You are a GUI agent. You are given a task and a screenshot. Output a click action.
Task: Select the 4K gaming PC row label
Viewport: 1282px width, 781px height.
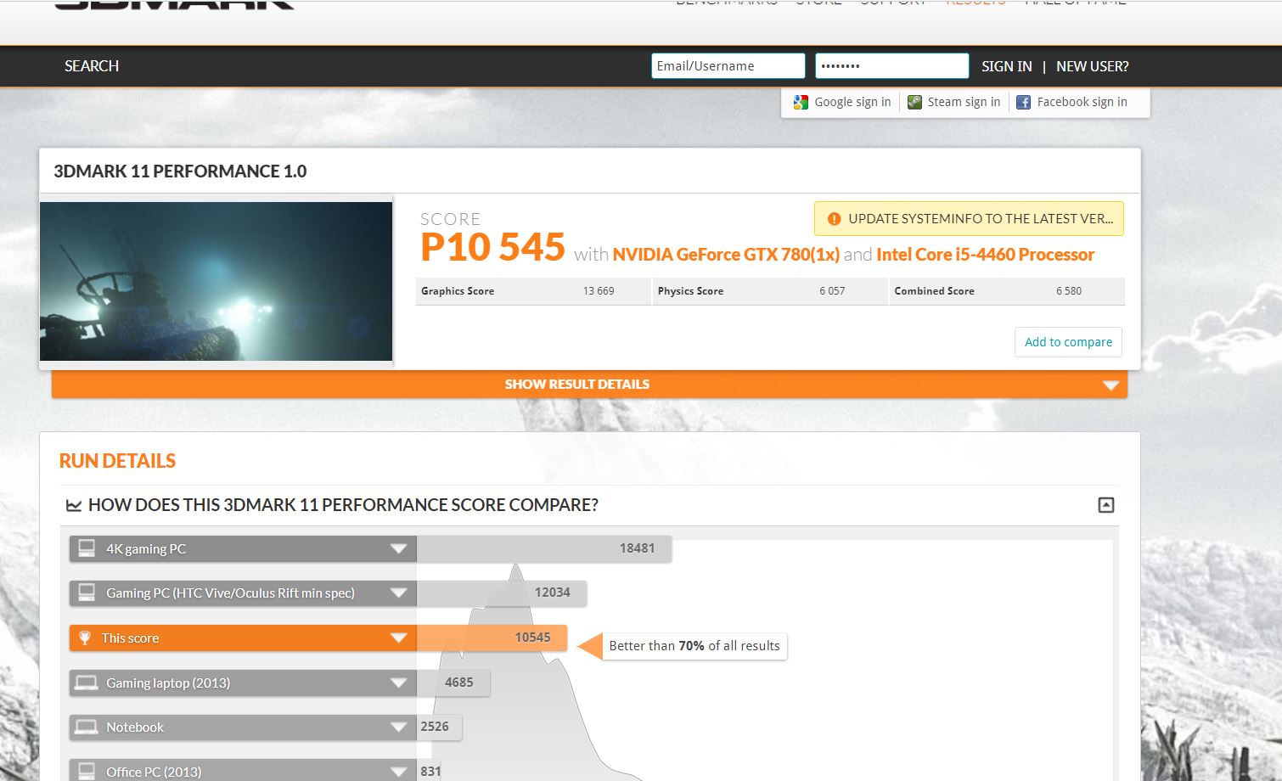[x=146, y=549]
